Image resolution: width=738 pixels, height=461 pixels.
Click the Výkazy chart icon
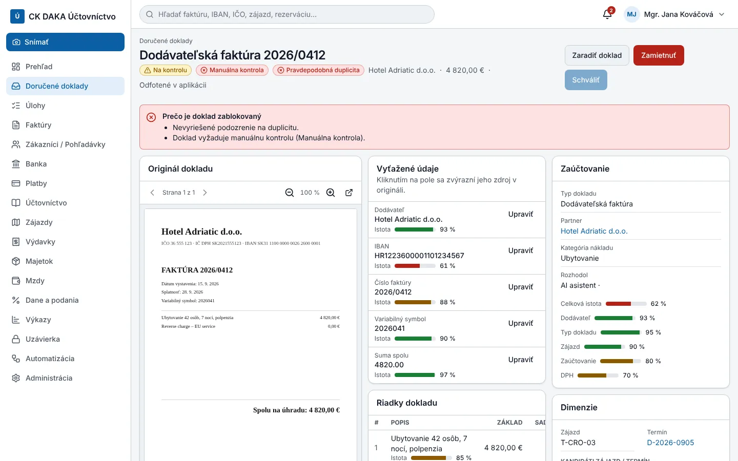coord(16,320)
